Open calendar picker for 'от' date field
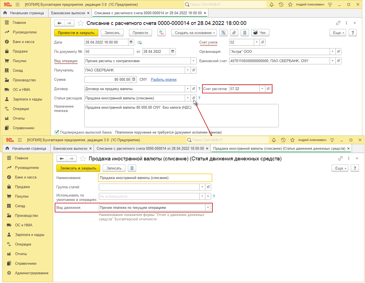 tap(173, 51)
